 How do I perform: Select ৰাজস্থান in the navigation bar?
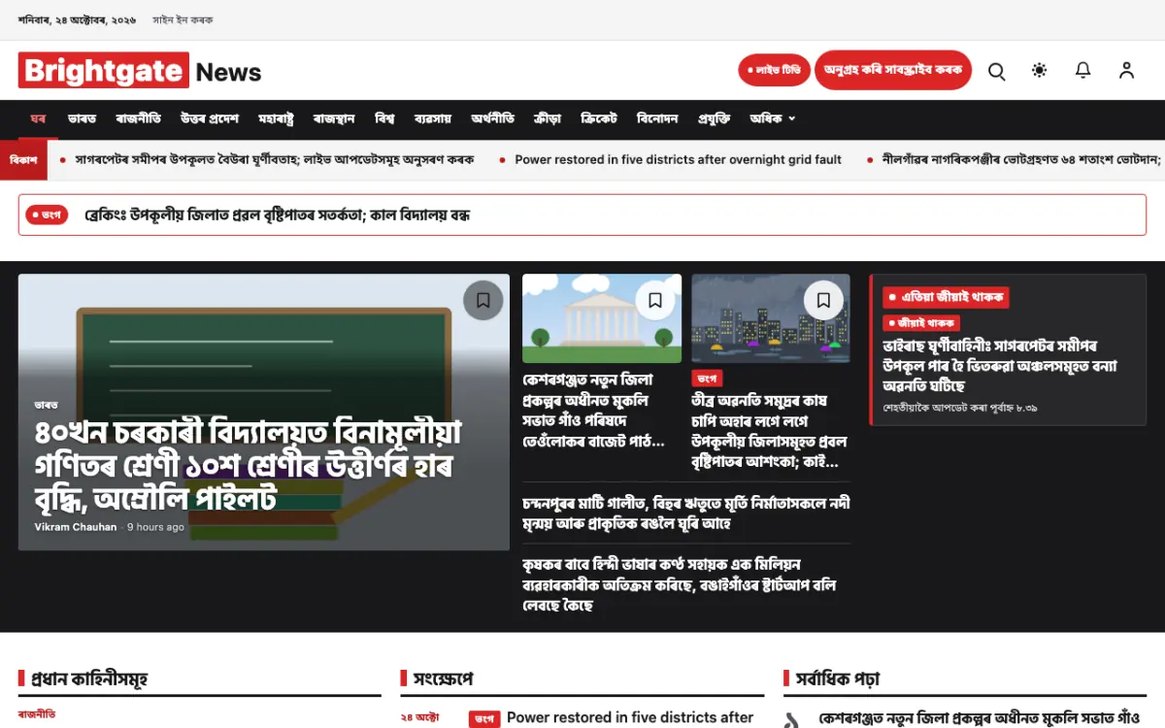334,118
